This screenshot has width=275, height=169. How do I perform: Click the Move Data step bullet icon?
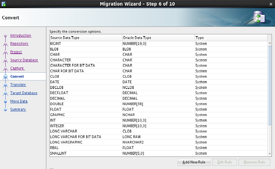(6, 101)
